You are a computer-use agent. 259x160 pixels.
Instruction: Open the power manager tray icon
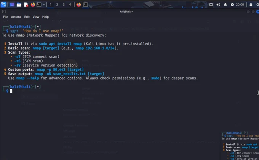(x=232, y=5)
